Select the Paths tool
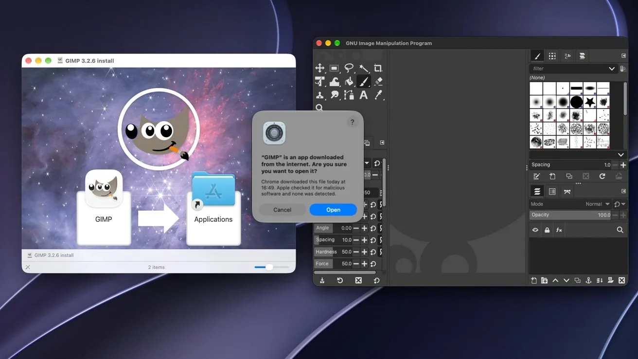The image size is (638, 359). 349,95
